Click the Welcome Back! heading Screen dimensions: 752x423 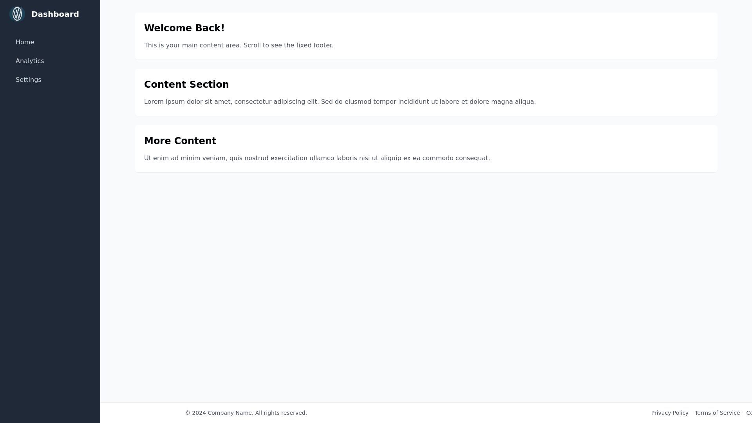184,28
